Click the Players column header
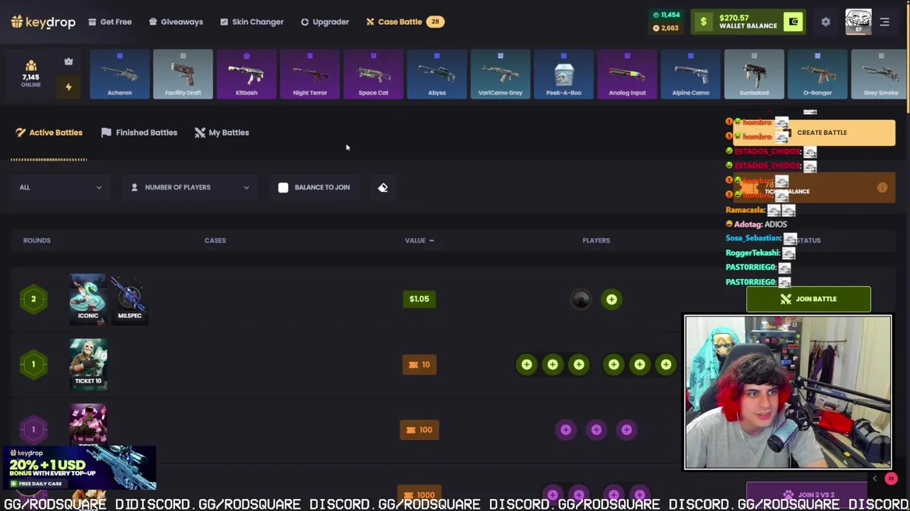This screenshot has width=910, height=511. (x=596, y=241)
